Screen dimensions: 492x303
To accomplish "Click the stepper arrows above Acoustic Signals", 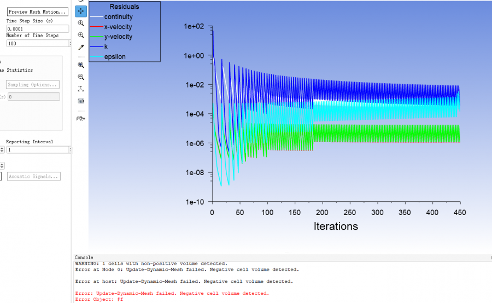I will pyautogui.click(x=2, y=166).
